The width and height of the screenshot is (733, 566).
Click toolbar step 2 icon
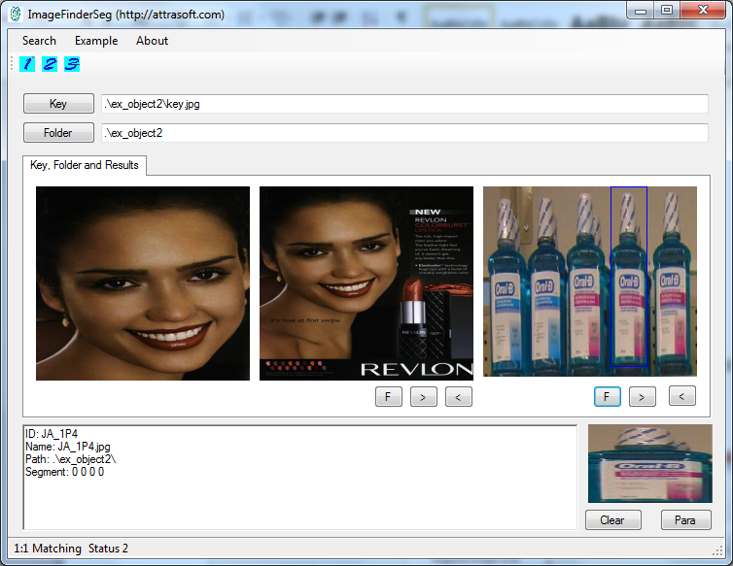coord(50,64)
